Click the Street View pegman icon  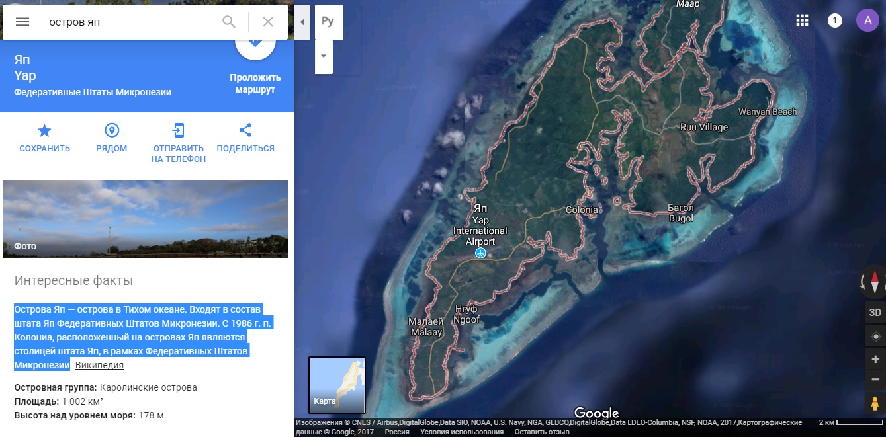pos(875,403)
